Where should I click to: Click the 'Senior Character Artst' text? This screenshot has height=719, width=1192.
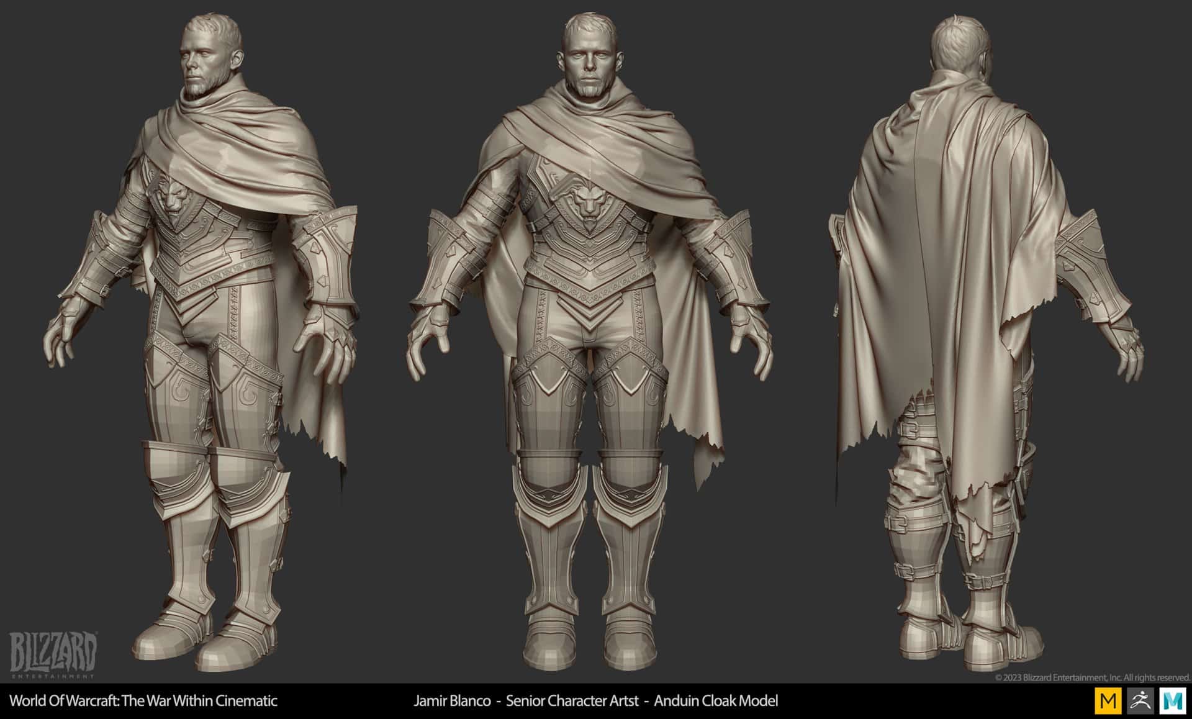[572, 701]
